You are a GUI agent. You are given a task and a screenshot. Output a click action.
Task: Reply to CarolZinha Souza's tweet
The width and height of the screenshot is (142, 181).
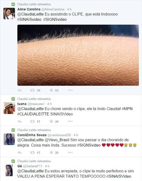(x=20, y=153)
